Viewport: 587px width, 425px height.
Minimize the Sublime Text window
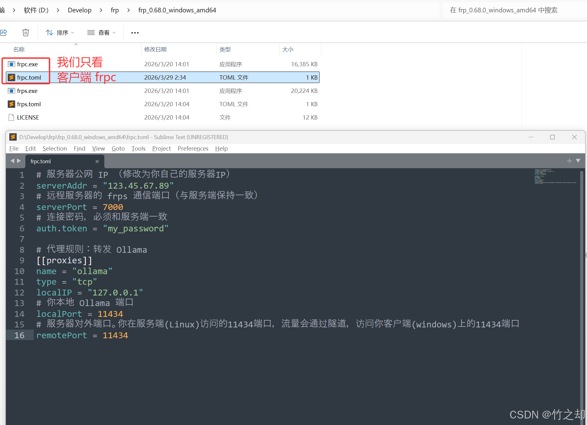[x=531, y=137]
